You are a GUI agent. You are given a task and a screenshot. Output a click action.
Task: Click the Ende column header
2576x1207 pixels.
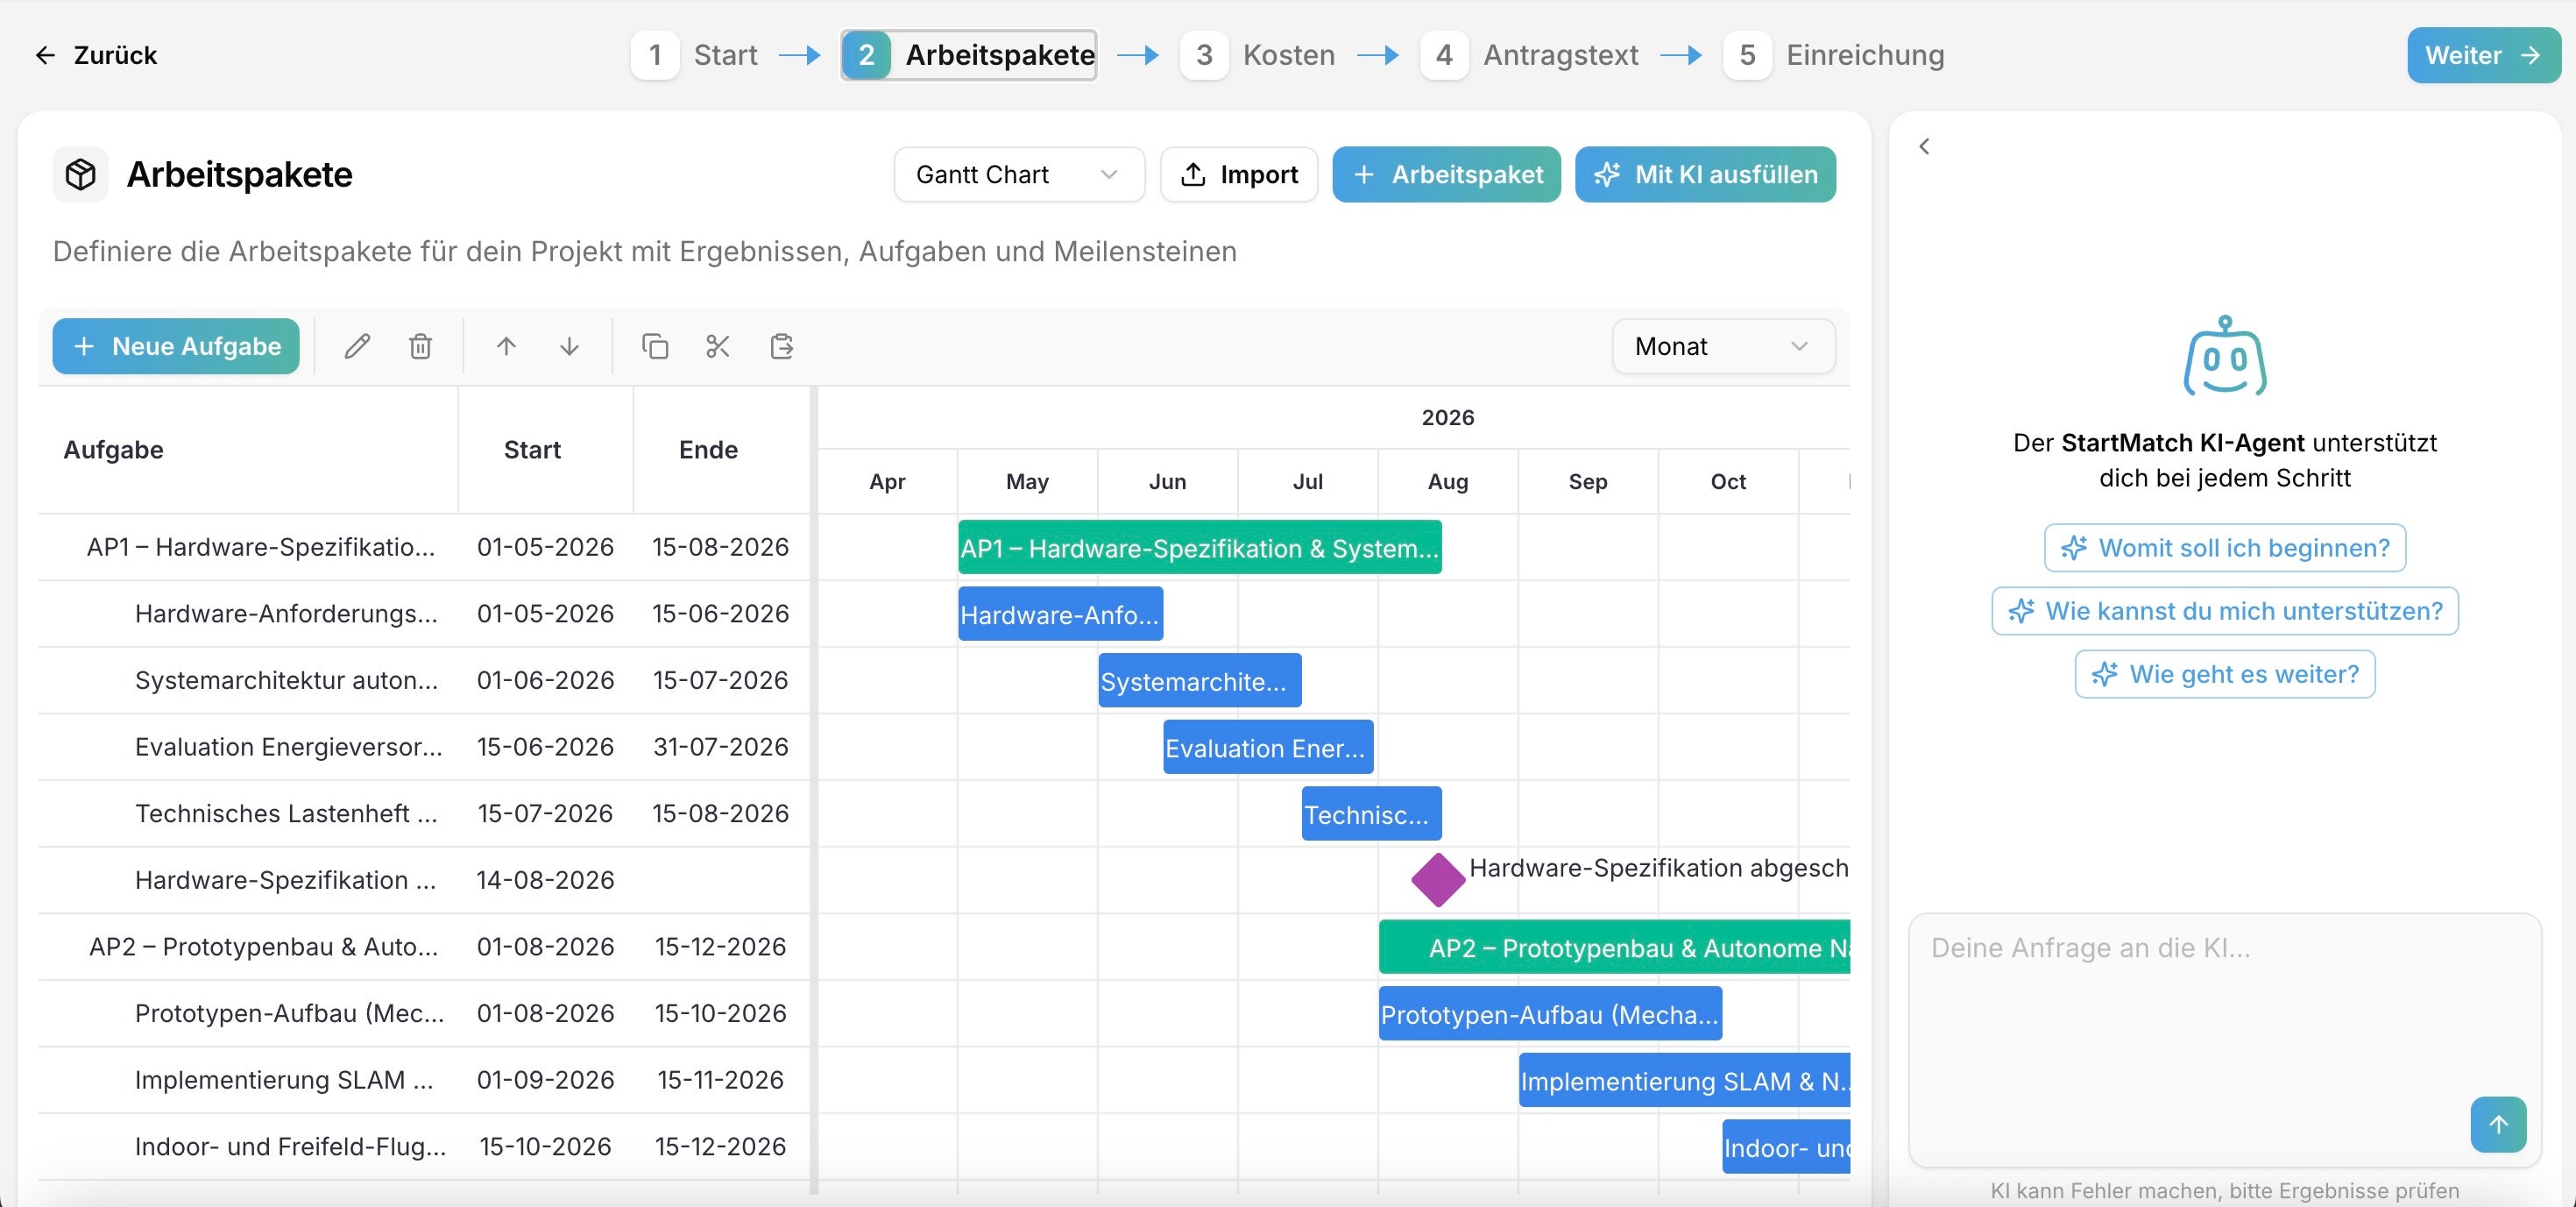pyautogui.click(x=721, y=450)
